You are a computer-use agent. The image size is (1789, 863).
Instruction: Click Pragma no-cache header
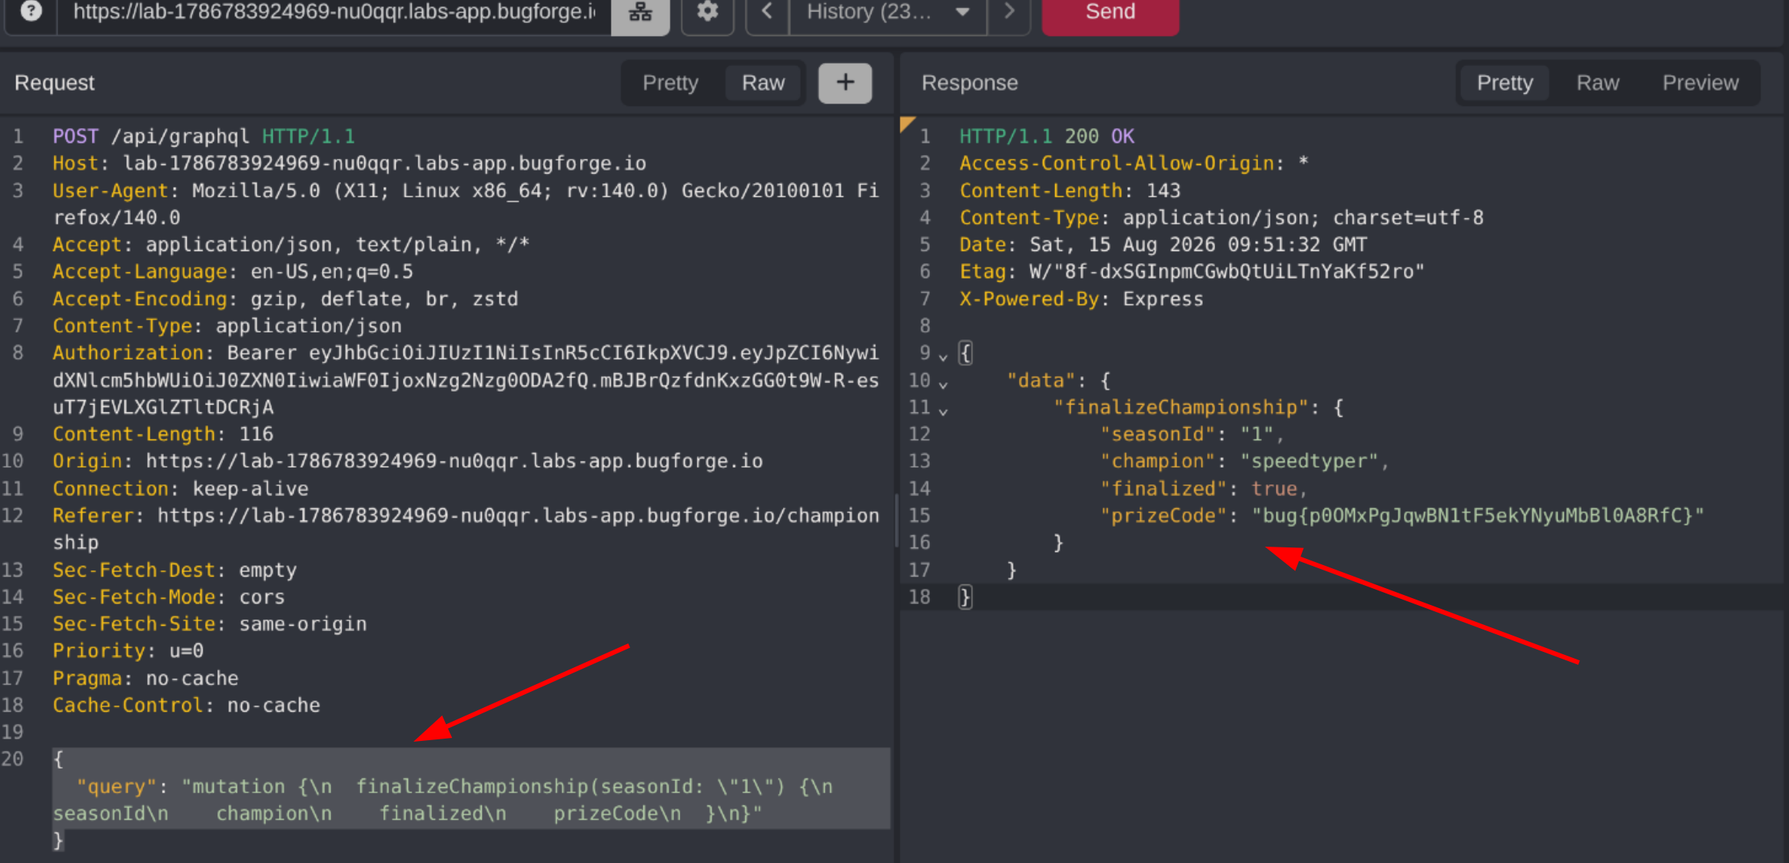(145, 679)
